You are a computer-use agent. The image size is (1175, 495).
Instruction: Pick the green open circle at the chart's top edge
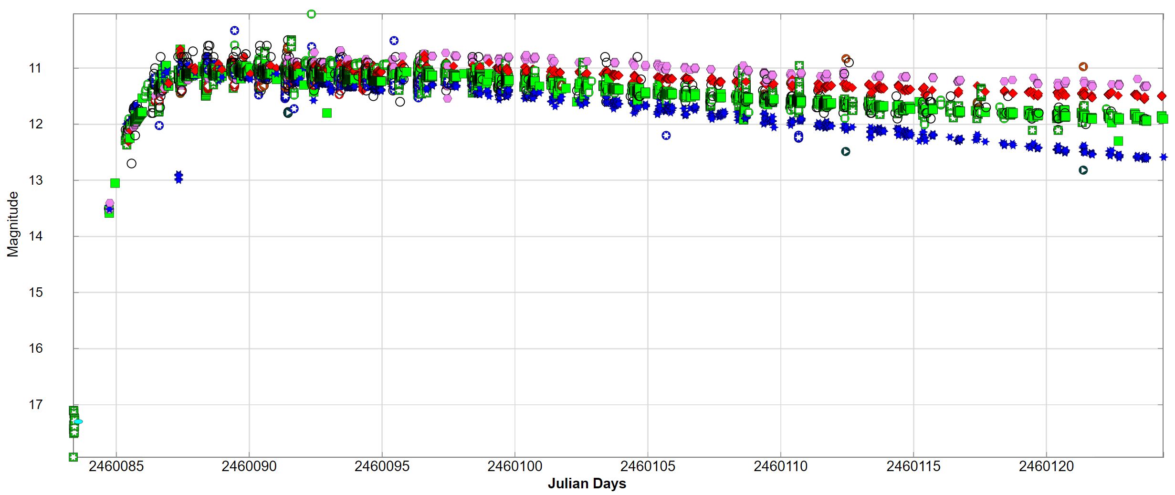coord(311,14)
